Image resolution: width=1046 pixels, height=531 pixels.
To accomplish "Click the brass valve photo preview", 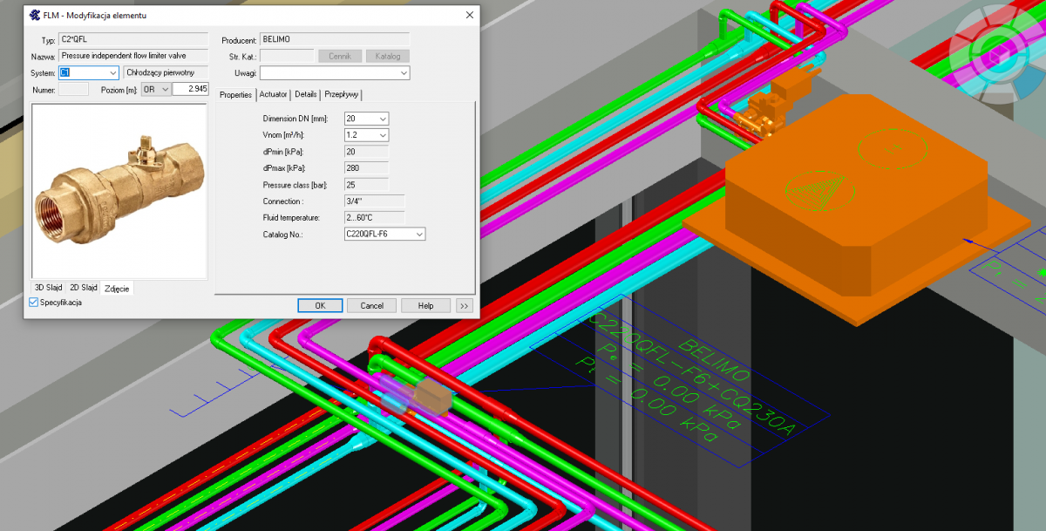I will point(119,192).
